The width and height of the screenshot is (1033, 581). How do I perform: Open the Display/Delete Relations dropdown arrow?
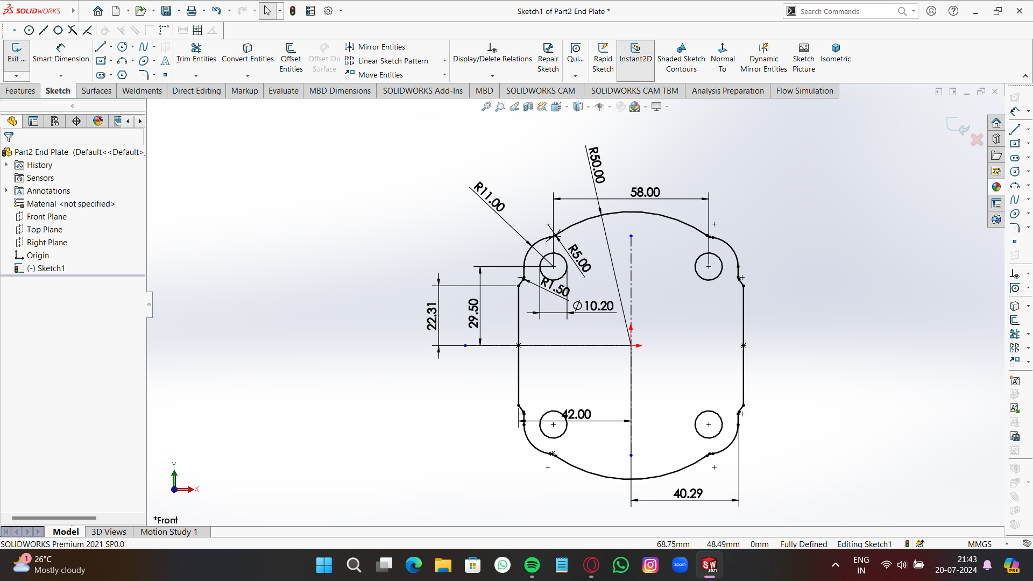tap(492, 76)
